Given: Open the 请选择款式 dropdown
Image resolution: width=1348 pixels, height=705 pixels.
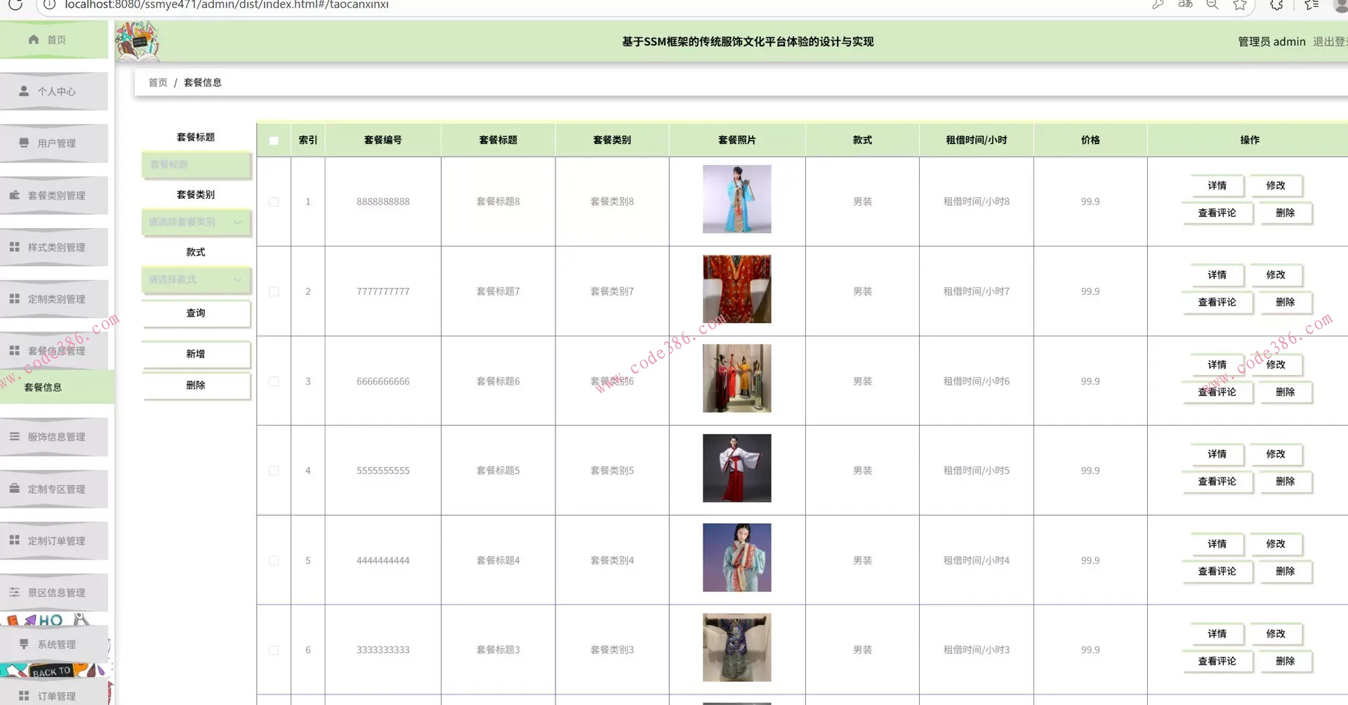Looking at the screenshot, I should [195, 279].
